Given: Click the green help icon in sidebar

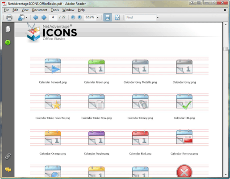Looking at the screenshot, I should click(x=8, y=43).
